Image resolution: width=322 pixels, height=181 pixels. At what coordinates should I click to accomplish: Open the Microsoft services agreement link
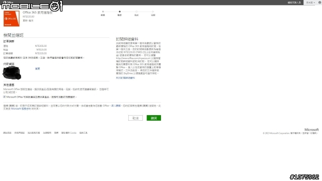point(21,109)
